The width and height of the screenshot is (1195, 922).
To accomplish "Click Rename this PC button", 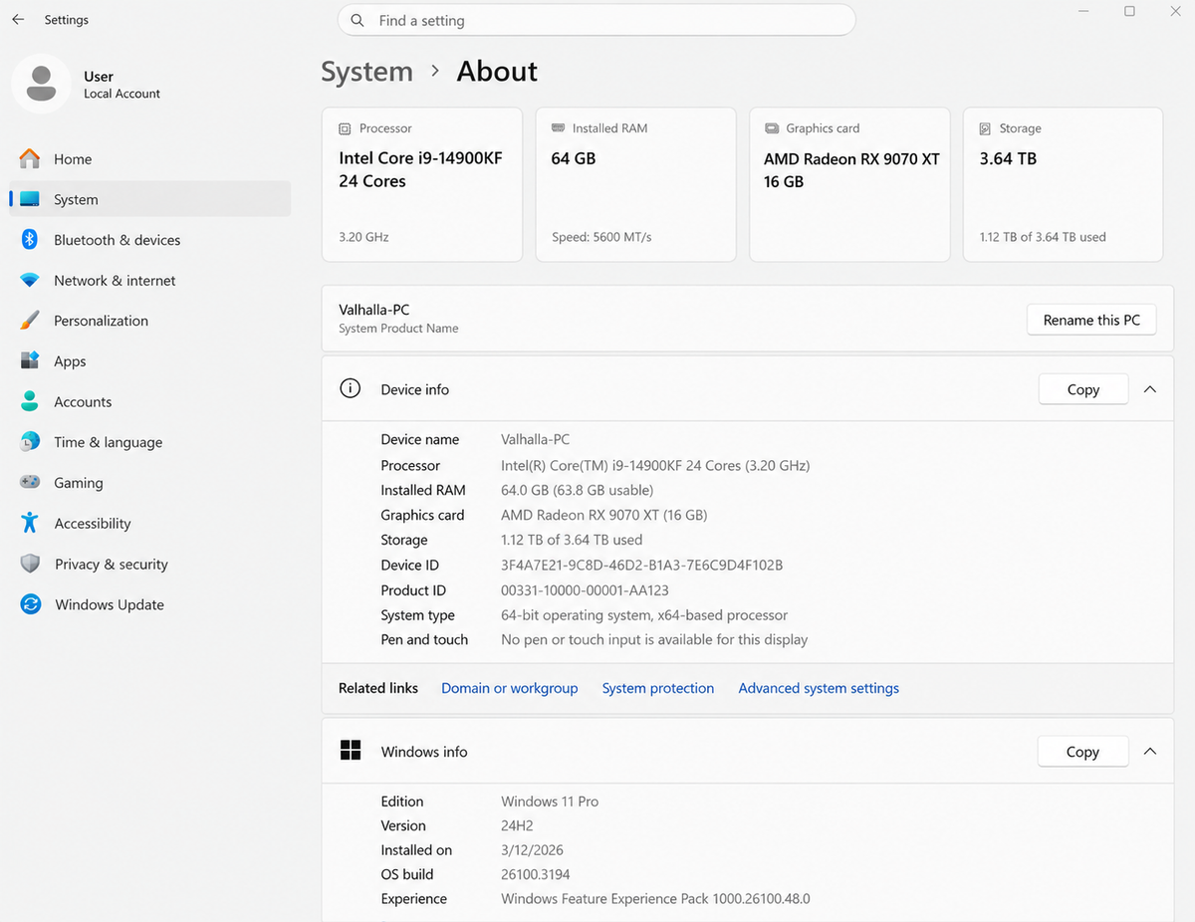I will coord(1091,320).
